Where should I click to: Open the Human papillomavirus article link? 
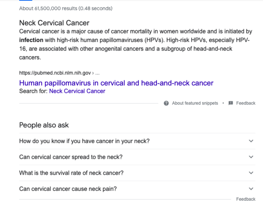116,82
